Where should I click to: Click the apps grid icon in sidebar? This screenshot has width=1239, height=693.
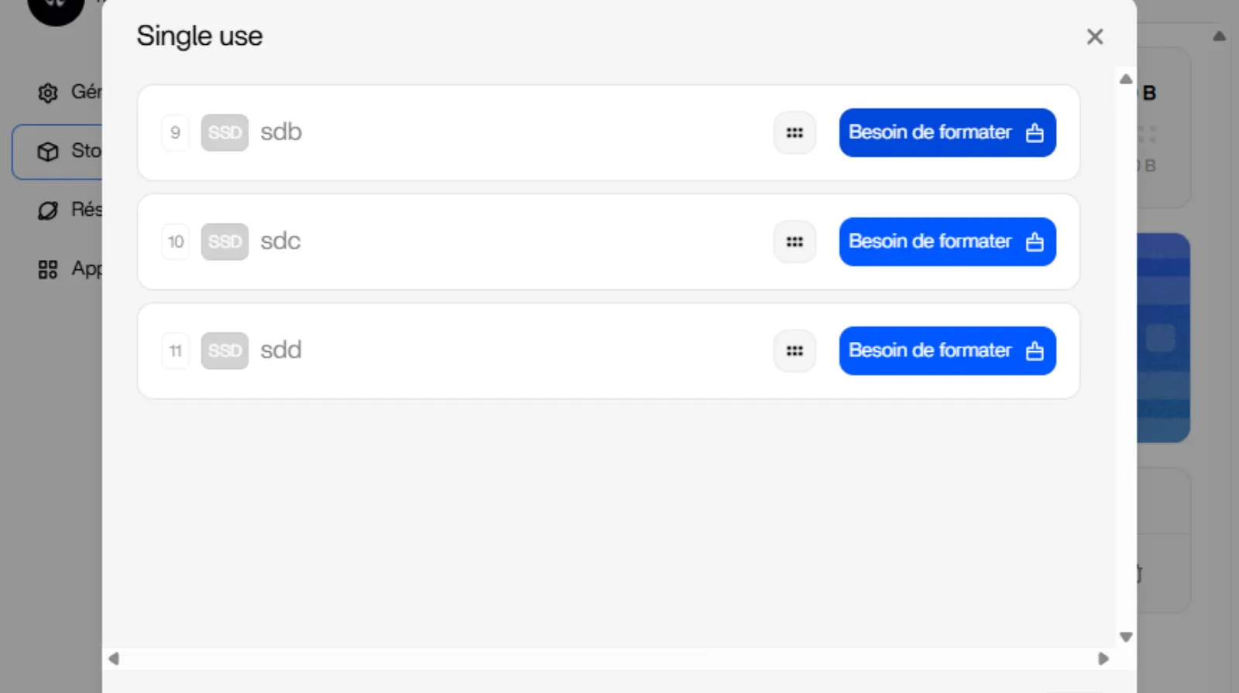click(48, 269)
